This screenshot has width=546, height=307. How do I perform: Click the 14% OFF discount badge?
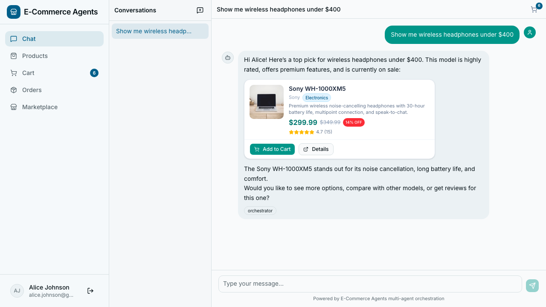tap(354, 122)
